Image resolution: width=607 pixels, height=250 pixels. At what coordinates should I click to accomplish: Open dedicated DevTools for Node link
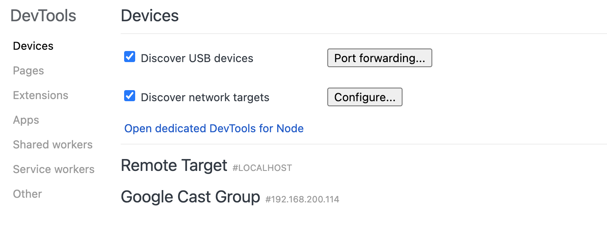coord(214,128)
